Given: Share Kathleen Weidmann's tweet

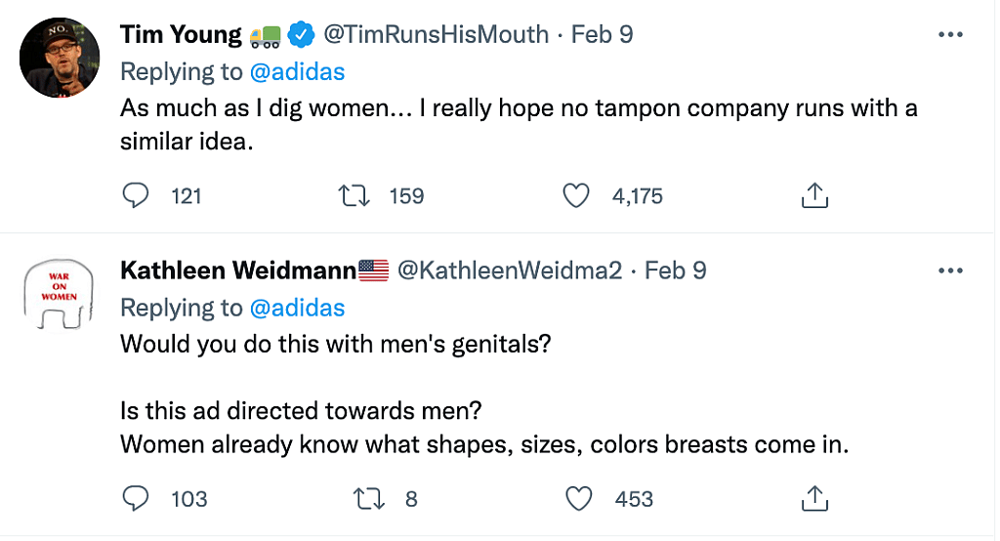Looking at the screenshot, I should coord(814,499).
